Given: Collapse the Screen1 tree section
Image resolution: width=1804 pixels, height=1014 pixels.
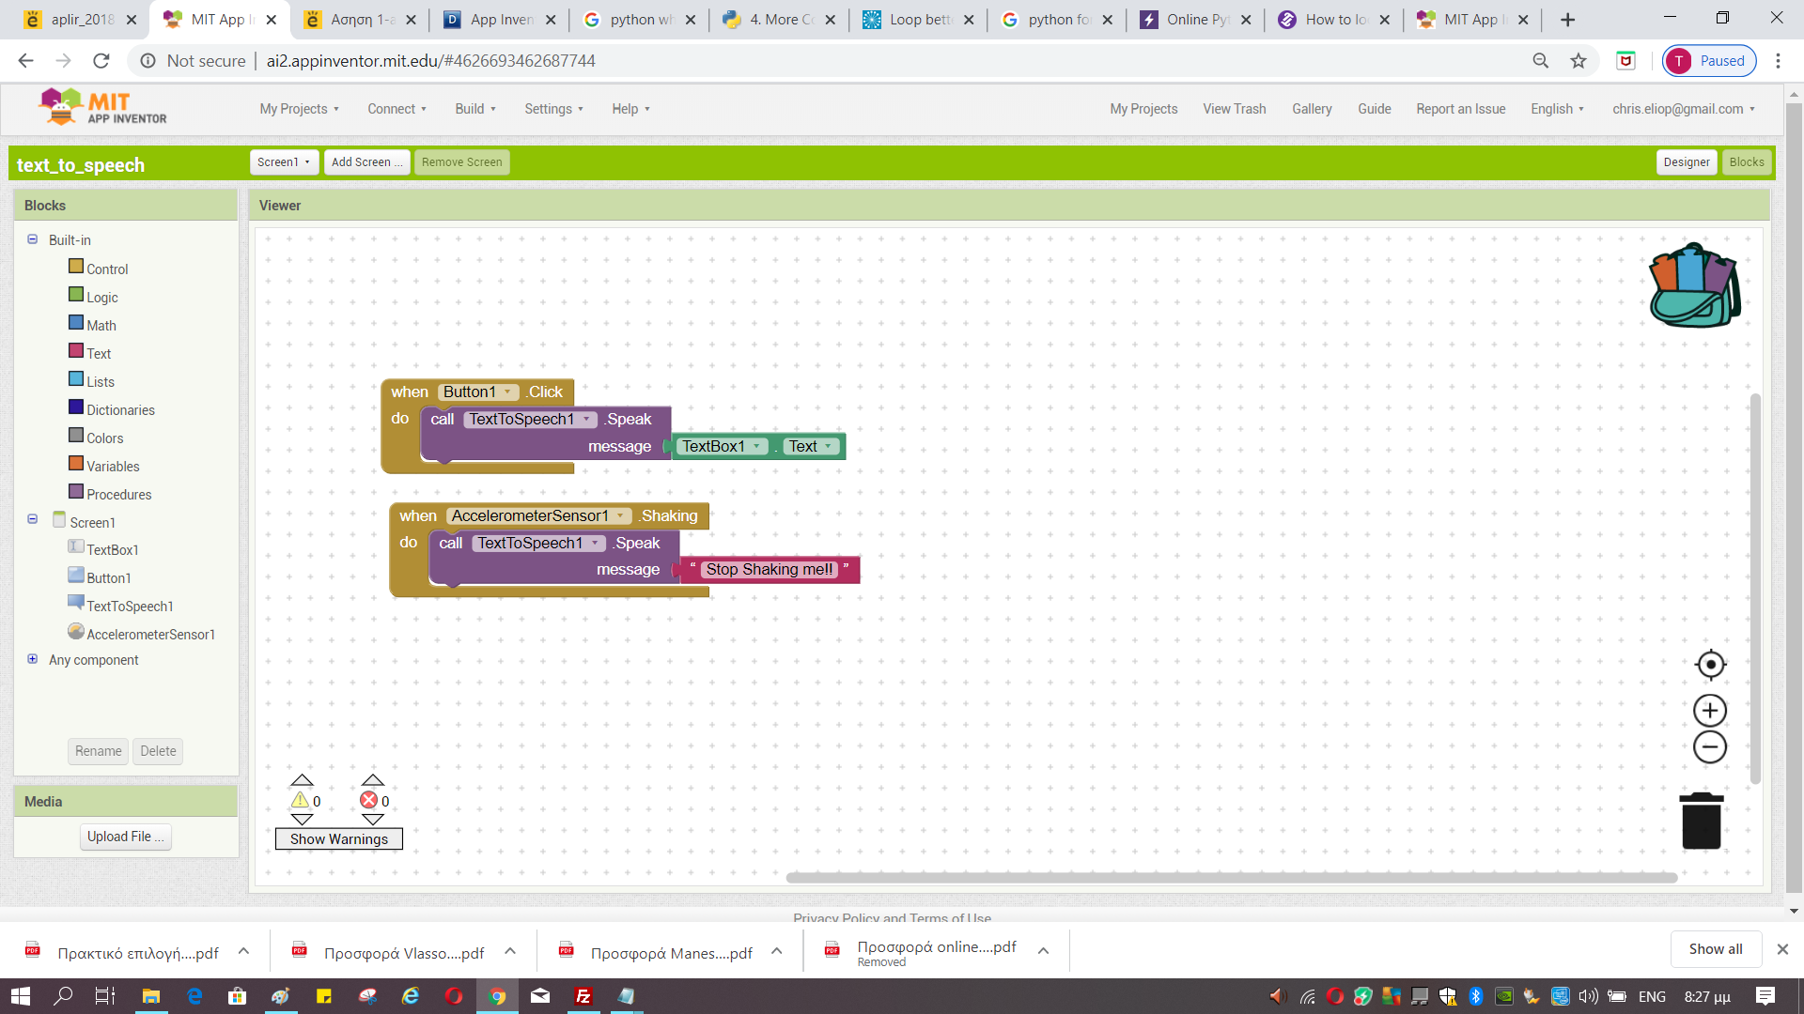Looking at the screenshot, I should (32, 519).
